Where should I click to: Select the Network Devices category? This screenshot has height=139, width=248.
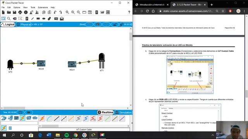click(4, 118)
